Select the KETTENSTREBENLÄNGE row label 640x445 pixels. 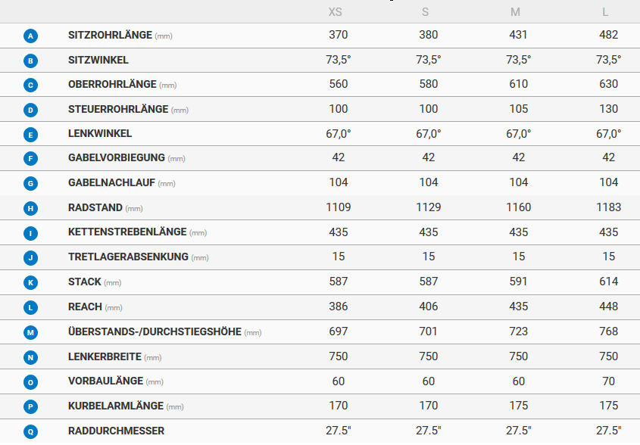[127, 232]
